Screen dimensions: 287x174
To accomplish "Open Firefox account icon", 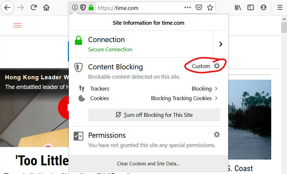I will 264,8.
